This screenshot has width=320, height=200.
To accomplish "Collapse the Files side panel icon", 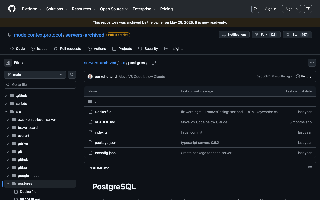I will (8, 63).
